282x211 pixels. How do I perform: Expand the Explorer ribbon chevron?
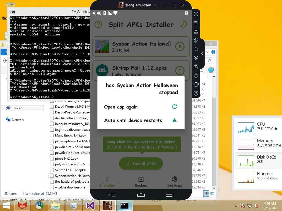(x=207, y=52)
